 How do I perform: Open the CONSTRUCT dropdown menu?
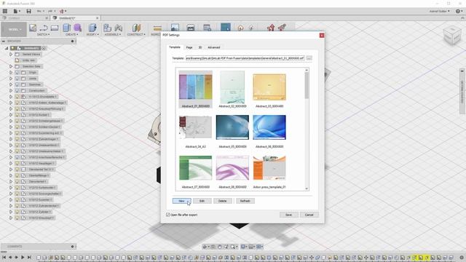(136, 34)
